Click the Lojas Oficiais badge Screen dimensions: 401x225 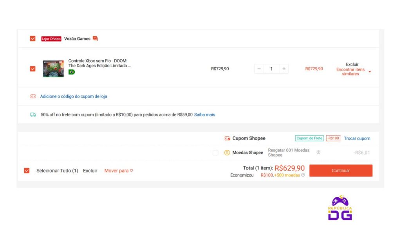[51, 39]
